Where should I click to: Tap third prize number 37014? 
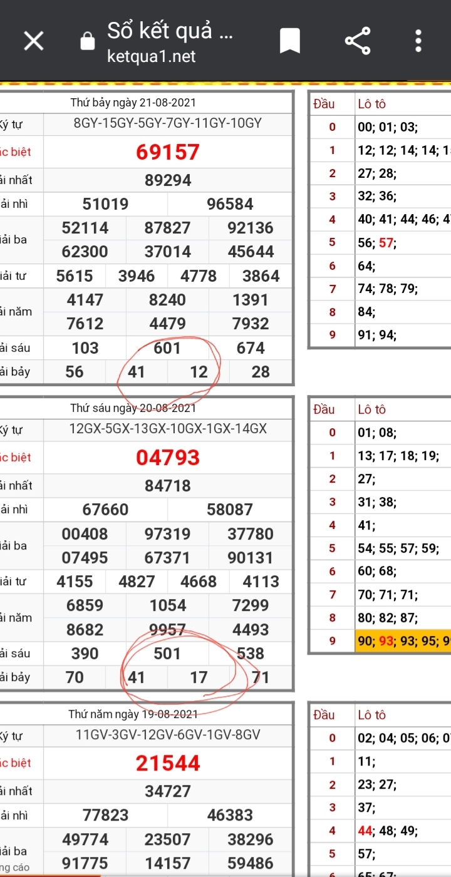(x=167, y=252)
